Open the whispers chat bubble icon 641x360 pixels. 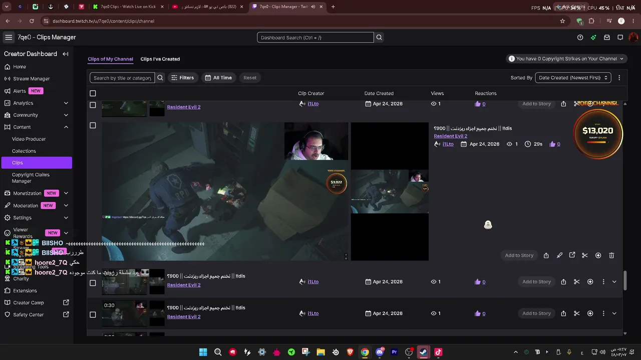click(620, 37)
